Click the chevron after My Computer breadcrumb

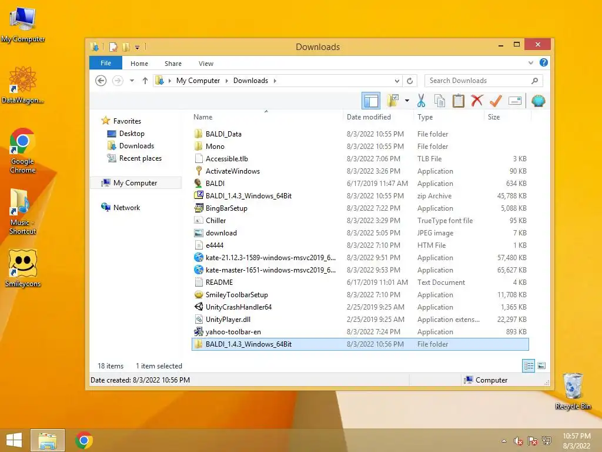(x=226, y=81)
